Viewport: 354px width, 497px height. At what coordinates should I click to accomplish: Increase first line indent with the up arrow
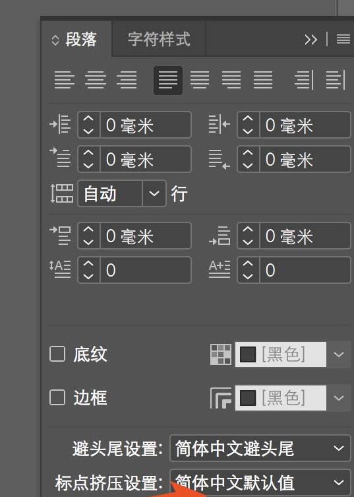click(x=88, y=152)
